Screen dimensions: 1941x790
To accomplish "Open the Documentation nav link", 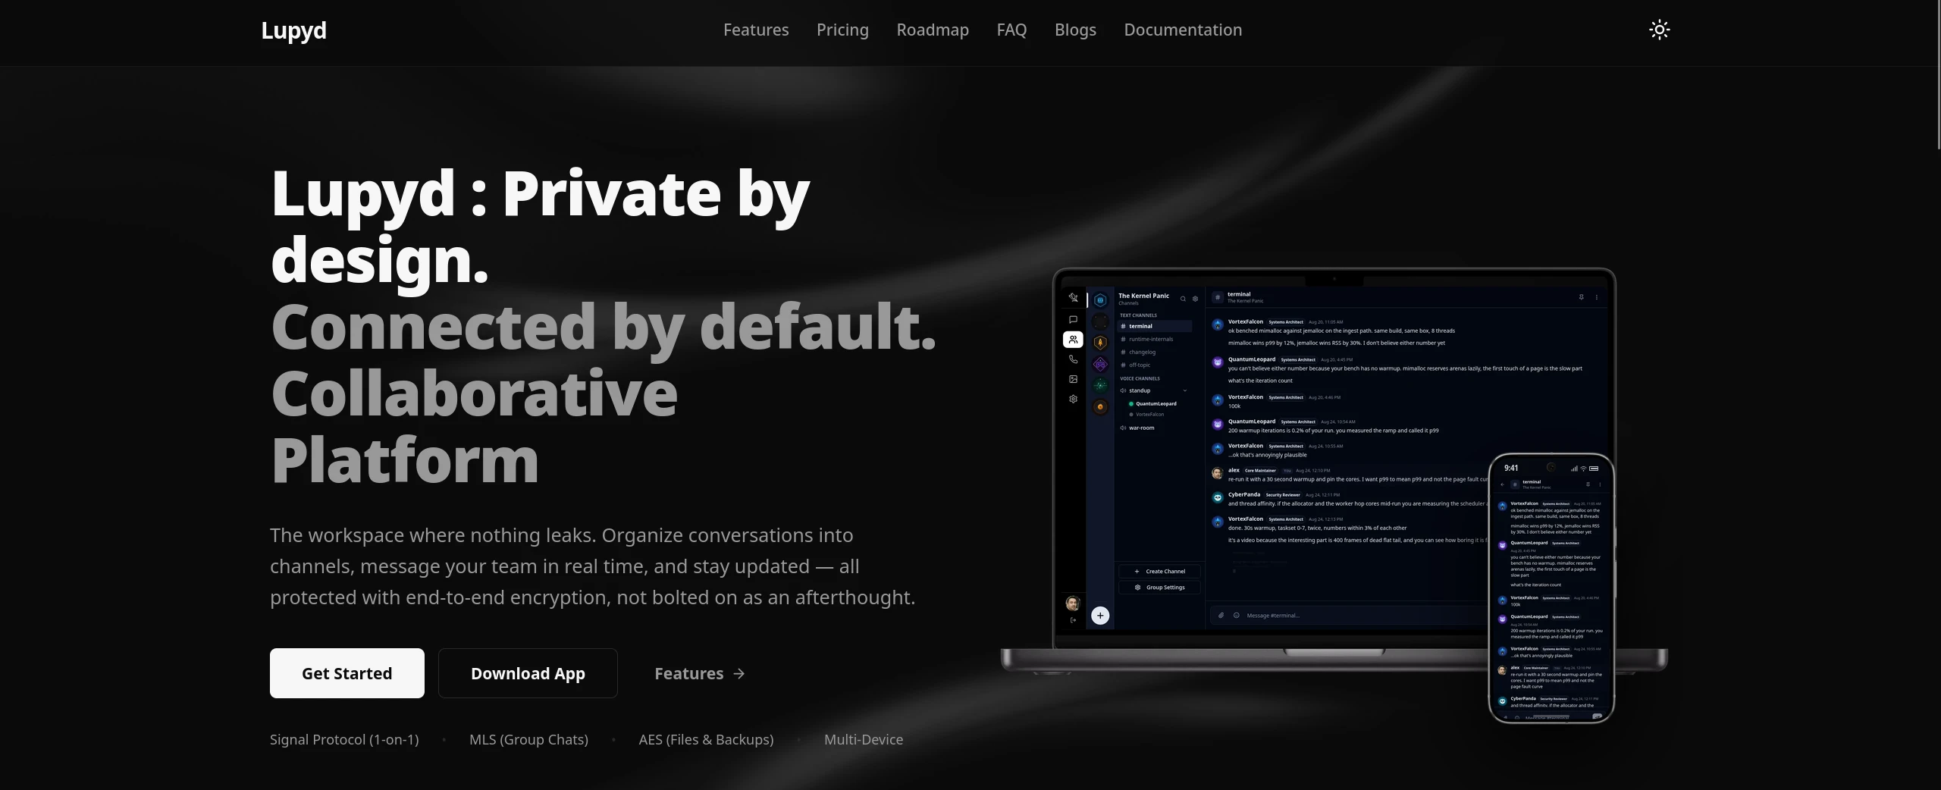I will coord(1183,30).
